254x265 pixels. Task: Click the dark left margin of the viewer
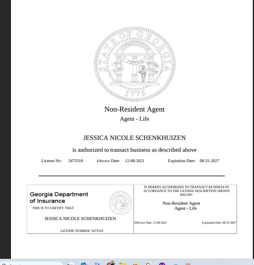[x=5, y=128]
